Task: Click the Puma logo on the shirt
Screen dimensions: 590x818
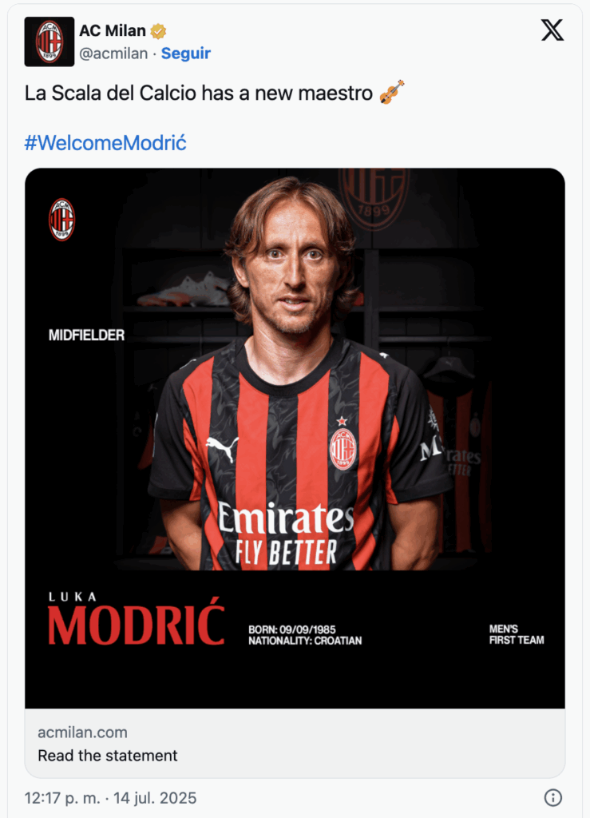Action: (223, 448)
